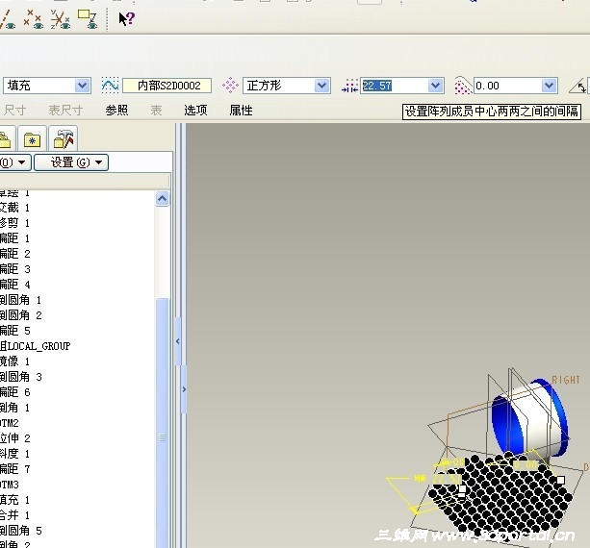The image size is (590, 548).
Task: Toggle coordinate system display icon
Action: [x=61, y=19]
